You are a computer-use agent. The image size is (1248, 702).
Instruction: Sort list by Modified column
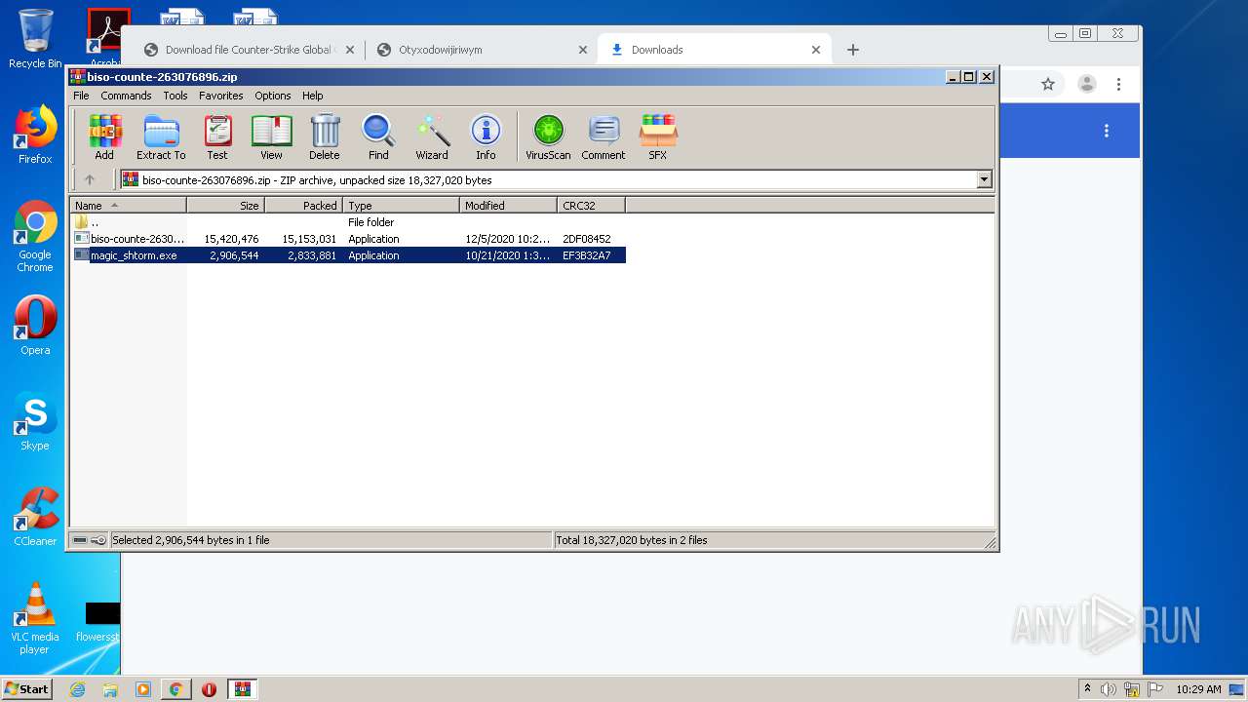click(x=508, y=206)
